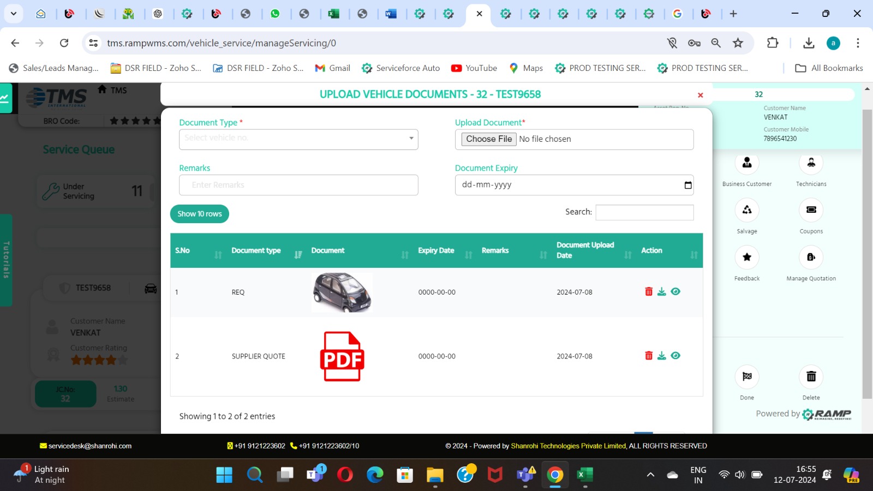This screenshot has height=491, width=873.
Task: Preview the SUPPLIER QUOTE PDF via eye icon
Action: tap(675, 355)
